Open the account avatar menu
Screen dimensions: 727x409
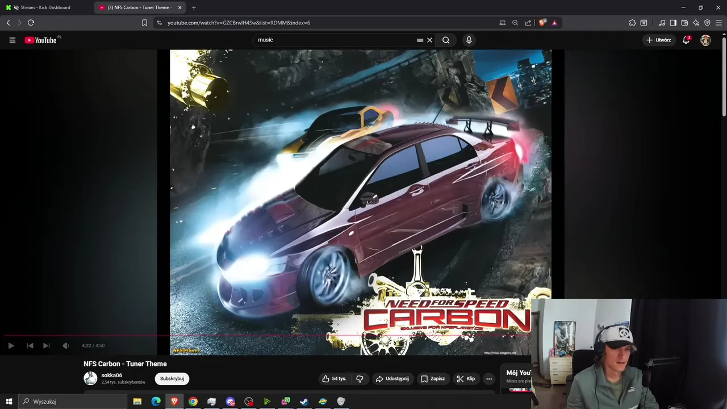coord(705,40)
